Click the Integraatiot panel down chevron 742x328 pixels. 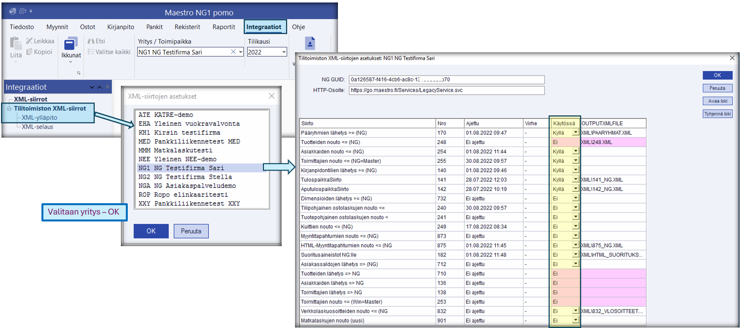pos(92,87)
